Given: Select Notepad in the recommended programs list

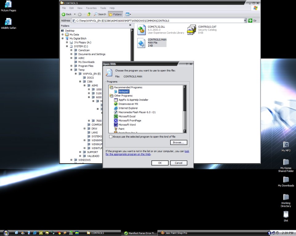Looking at the screenshot, I should point(124,92).
